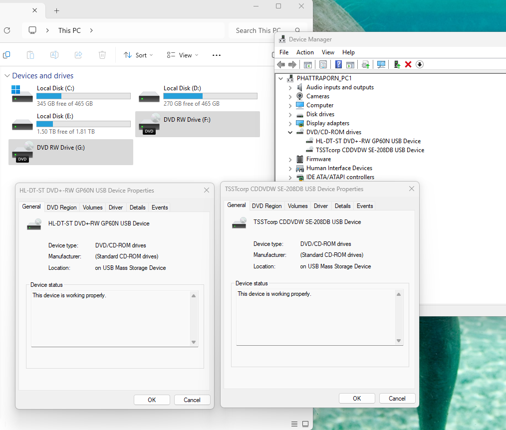
Task: Open a new File Explorer tab
Action: [56, 10]
